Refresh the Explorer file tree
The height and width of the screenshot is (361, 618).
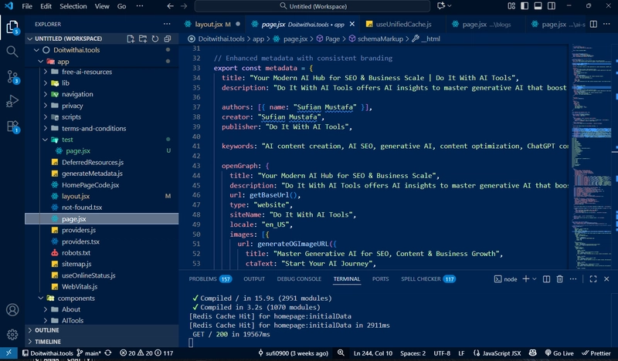pos(155,39)
